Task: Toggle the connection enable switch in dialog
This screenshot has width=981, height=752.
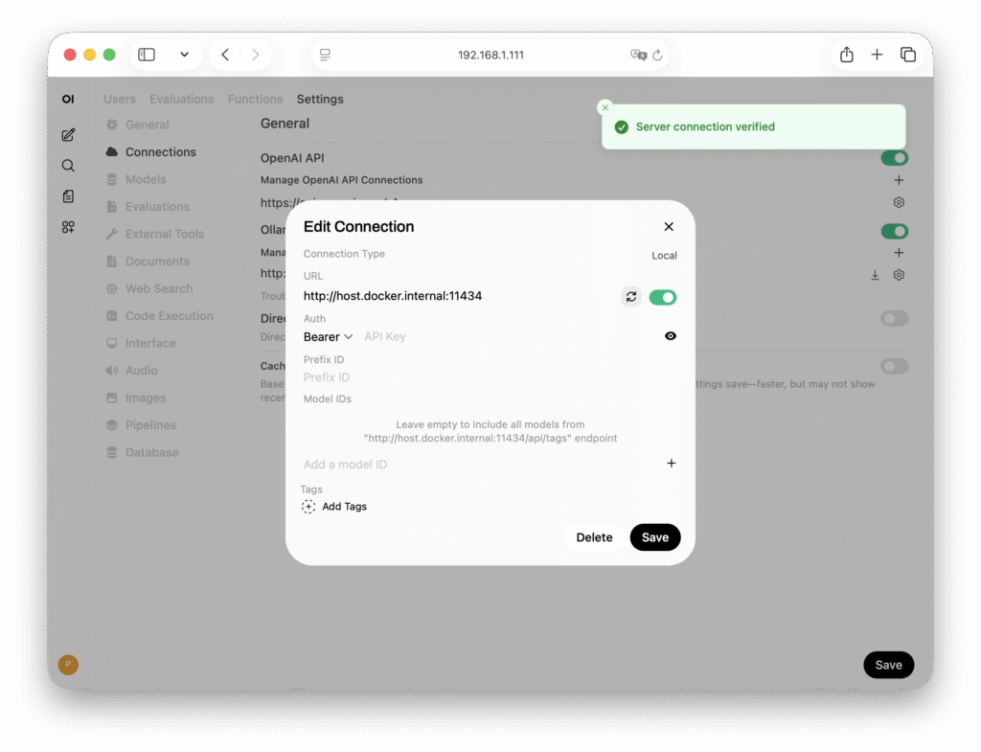Action: 663,297
